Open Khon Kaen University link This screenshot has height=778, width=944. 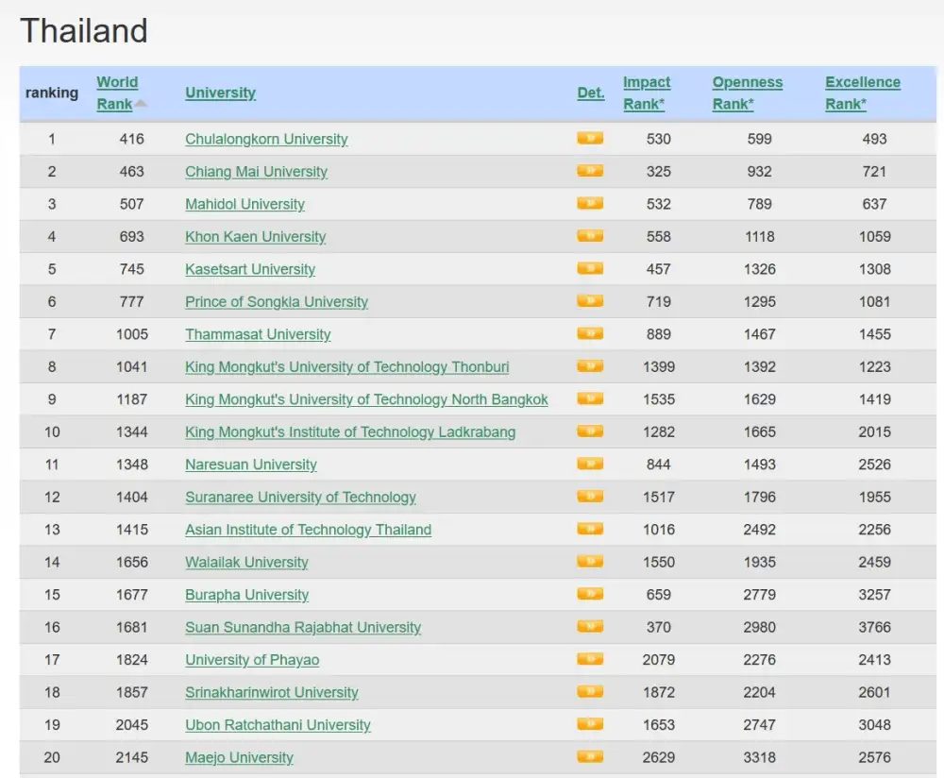(x=255, y=237)
